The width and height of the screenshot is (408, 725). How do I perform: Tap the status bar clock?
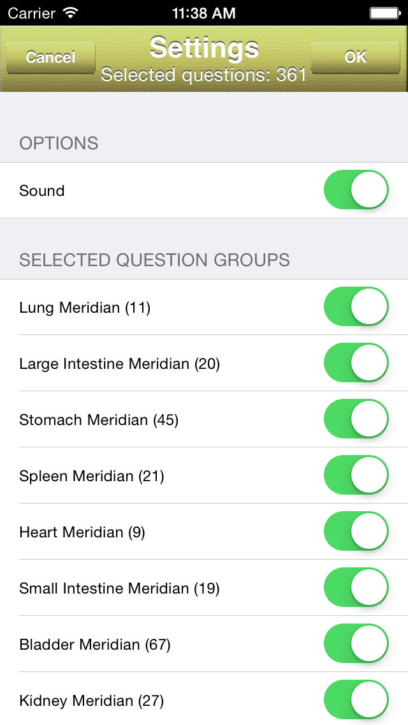[x=203, y=12]
